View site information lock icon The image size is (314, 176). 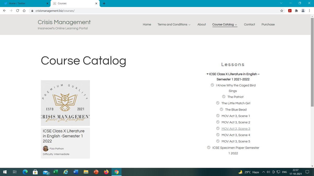[x=32, y=11]
